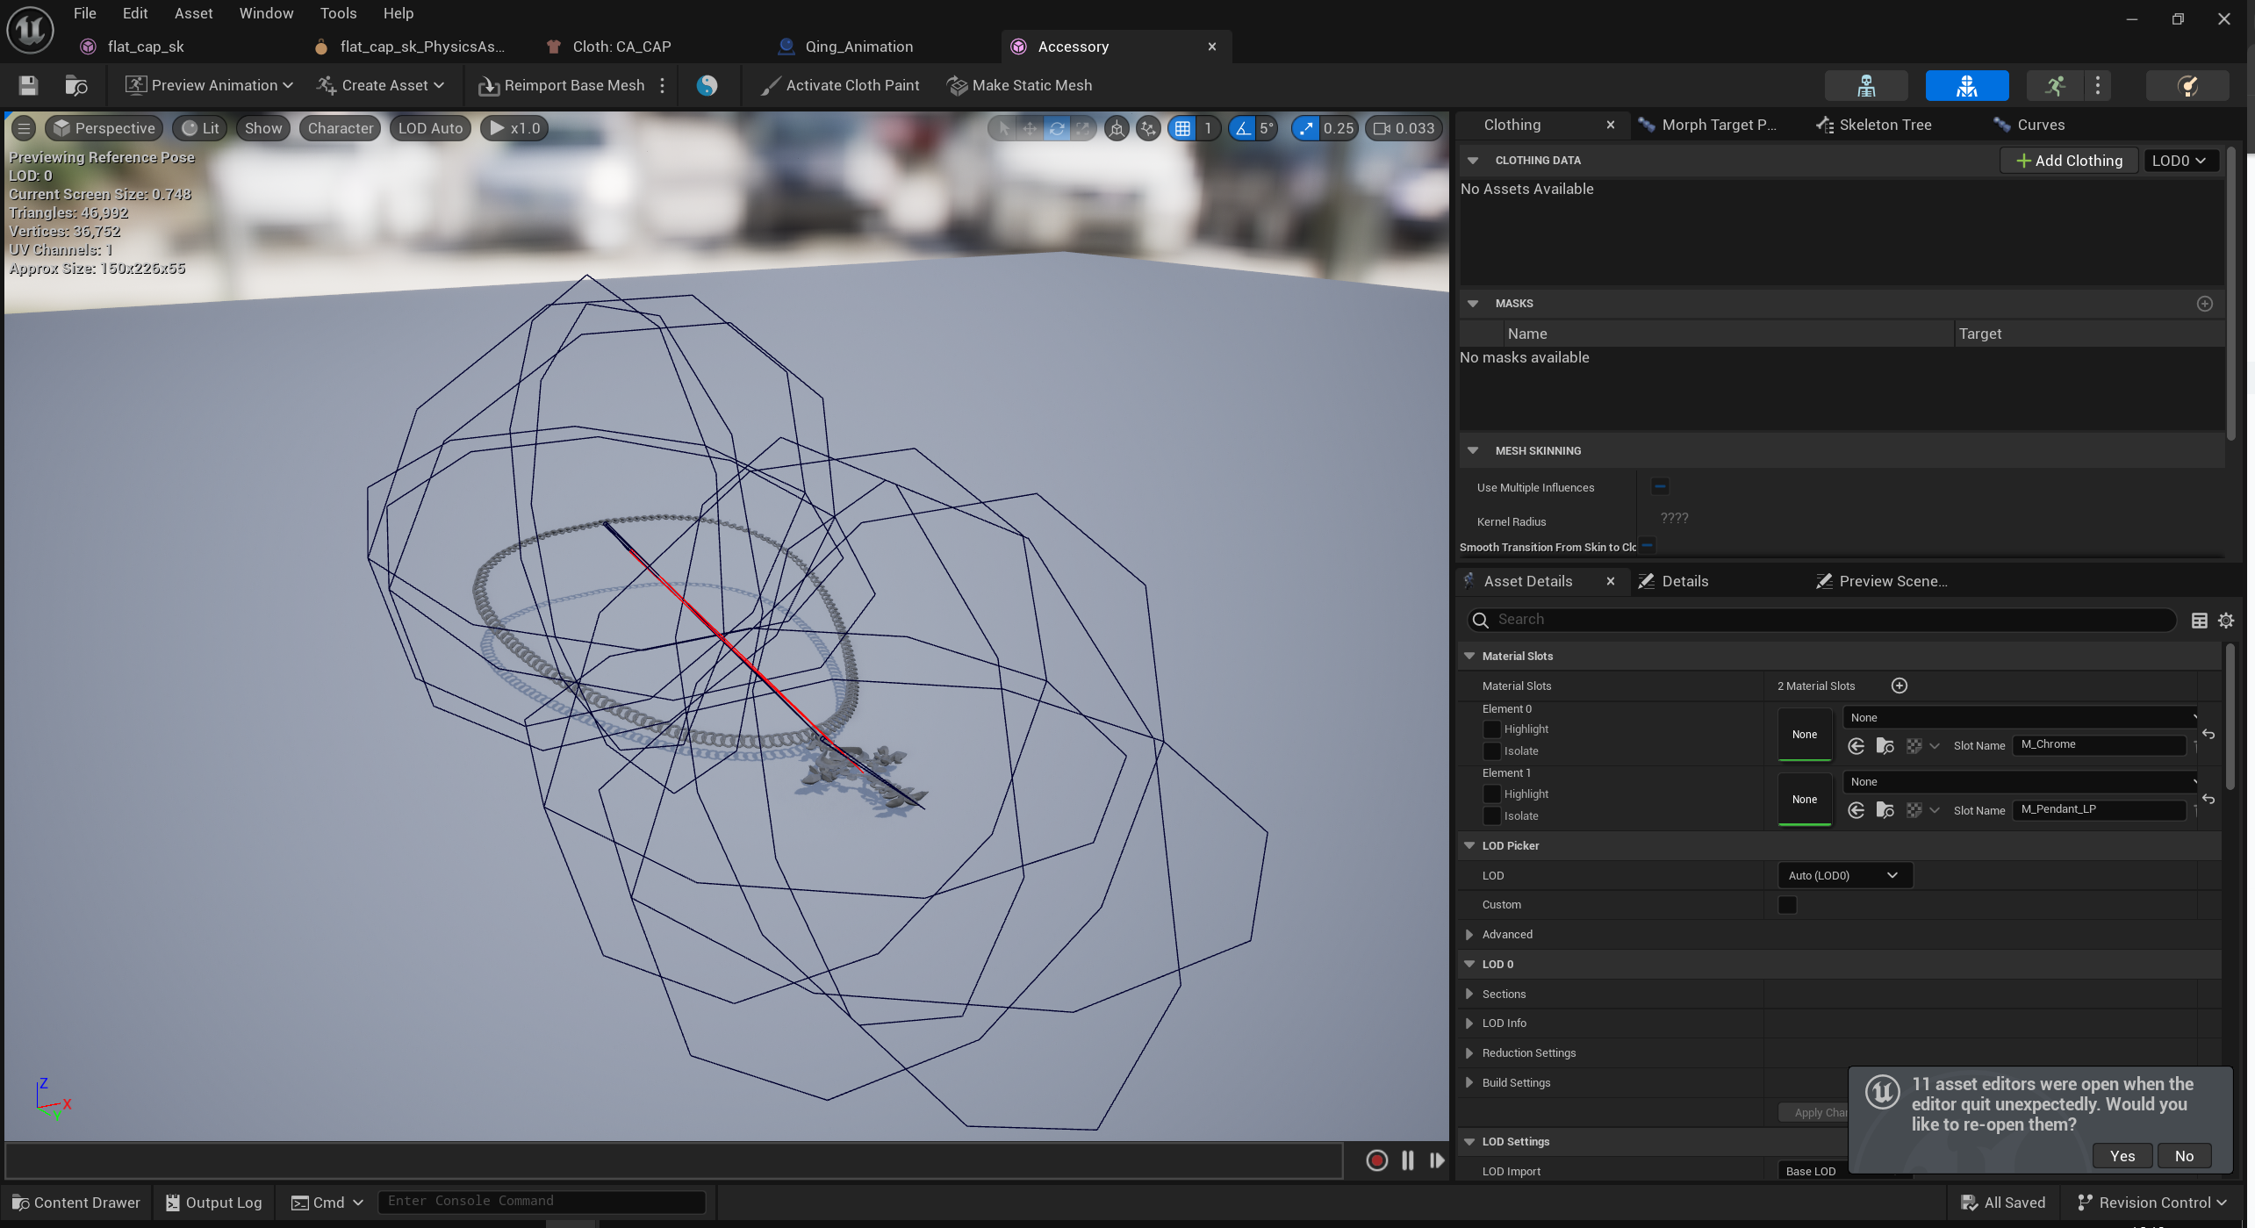The width and height of the screenshot is (2255, 1228).
Task: Click the Make Static Mesh toolbar icon
Action: (958, 85)
